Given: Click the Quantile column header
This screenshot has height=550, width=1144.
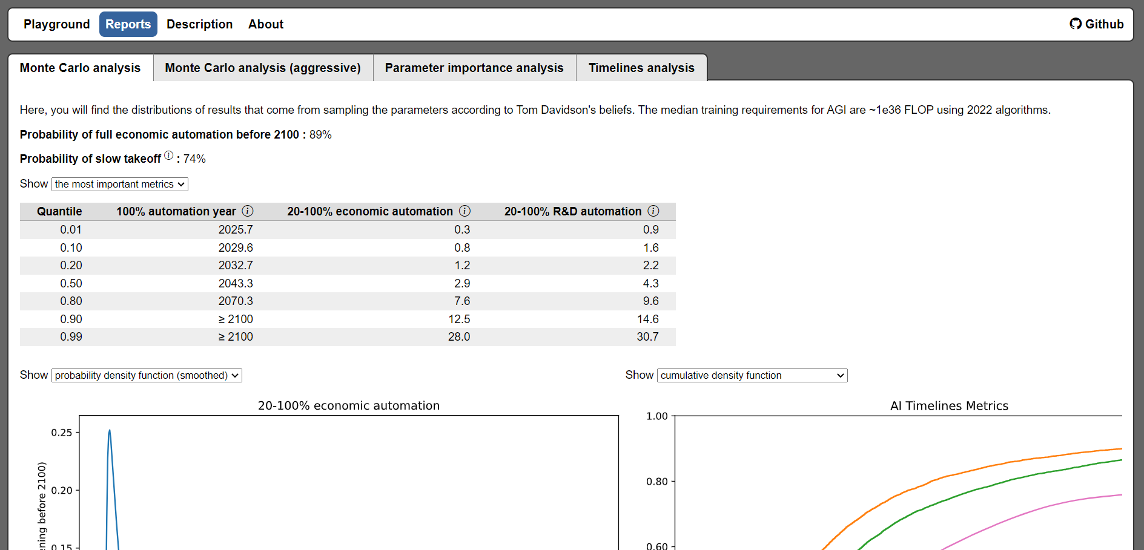Looking at the screenshot, I should coord(59,211).
